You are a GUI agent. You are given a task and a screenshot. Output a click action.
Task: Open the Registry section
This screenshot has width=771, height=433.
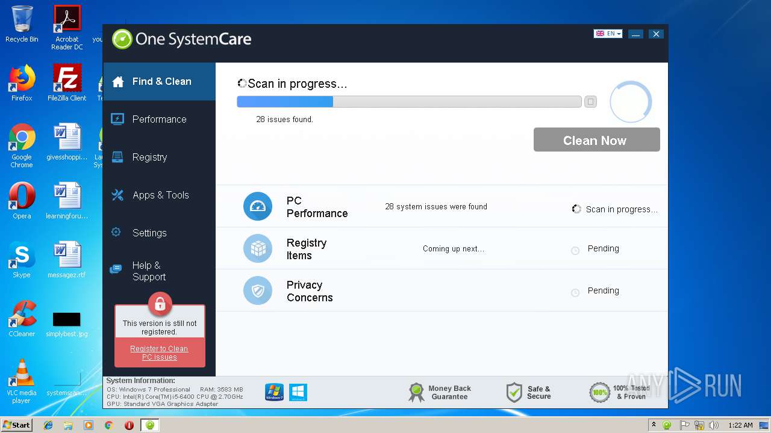159,157
